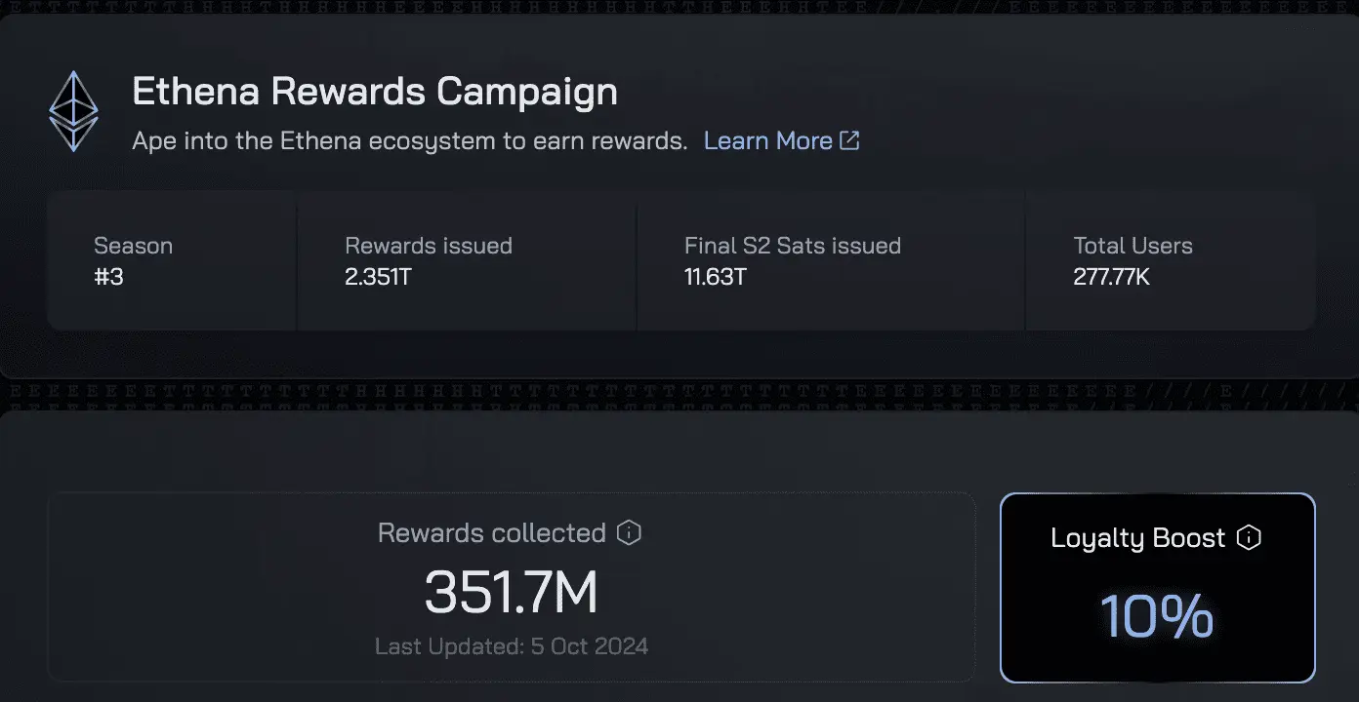Click the Ethena diamond logo icon
The width and height of the screenshot is (1359, 702).
pyautogui.click(x=74, y=112)
